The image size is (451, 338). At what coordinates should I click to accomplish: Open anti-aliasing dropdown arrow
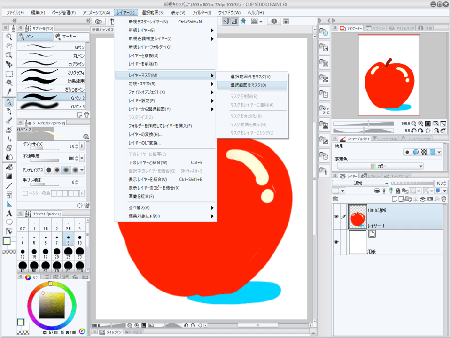pyautogui.click(x=82, y=170)
